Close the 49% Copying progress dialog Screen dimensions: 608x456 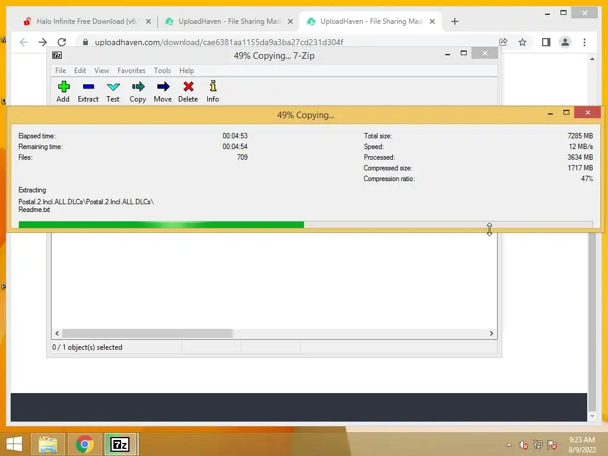(x=587, y=112)
